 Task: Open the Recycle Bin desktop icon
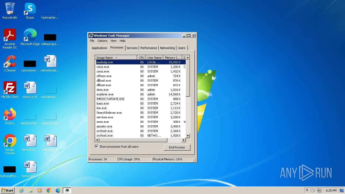click(x=10, y=11)
